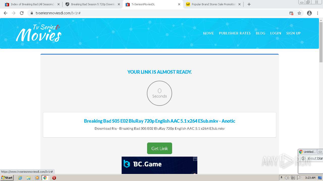
Task: Switch to Popular Brand Stores Sale tab
Action: click(213, 4)
